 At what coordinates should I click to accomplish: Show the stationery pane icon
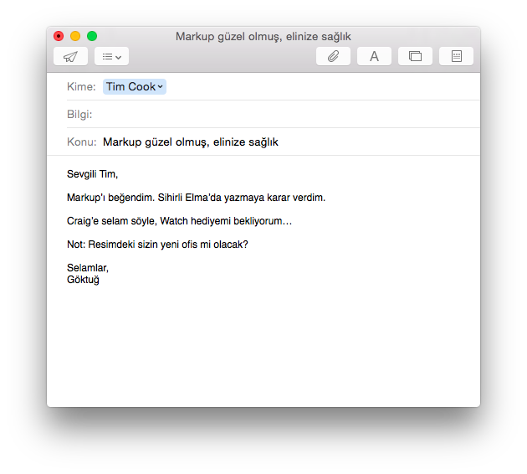(x=456, y=56)
